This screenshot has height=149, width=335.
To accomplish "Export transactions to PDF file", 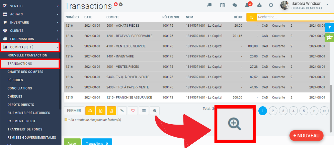I will pyautogui.click(x=111, y=111).
